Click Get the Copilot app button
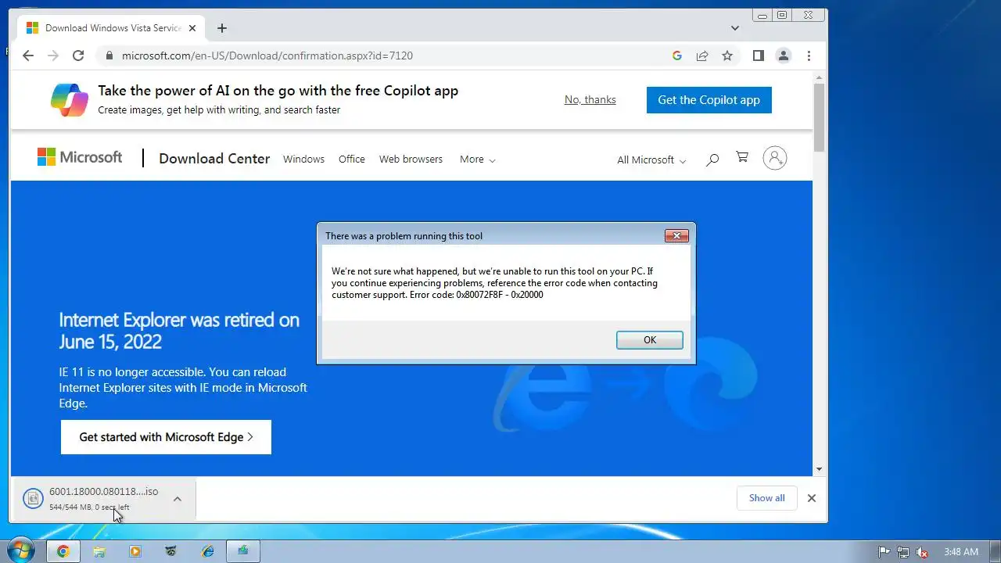 709,99
